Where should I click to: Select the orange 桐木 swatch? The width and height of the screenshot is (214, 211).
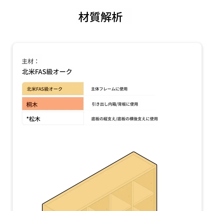[53, 103]
